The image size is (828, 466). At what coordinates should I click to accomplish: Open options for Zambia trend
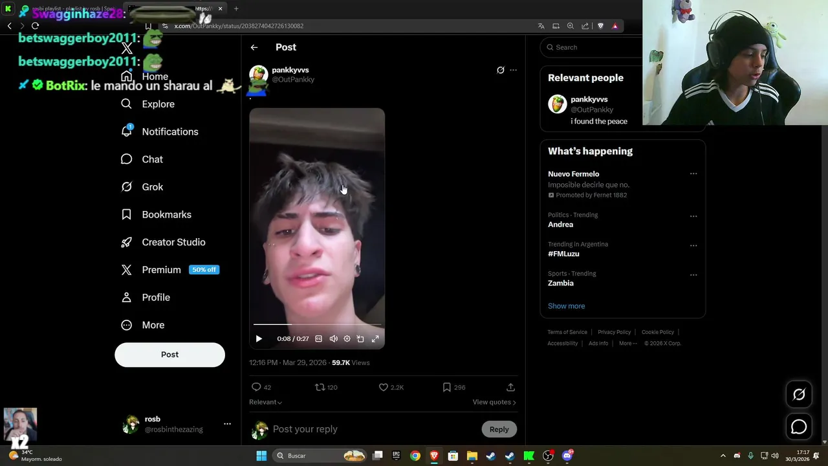click(x=693, y=274)
